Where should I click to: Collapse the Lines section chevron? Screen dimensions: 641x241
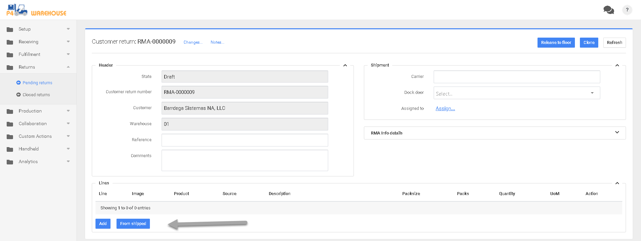[617, 183]
